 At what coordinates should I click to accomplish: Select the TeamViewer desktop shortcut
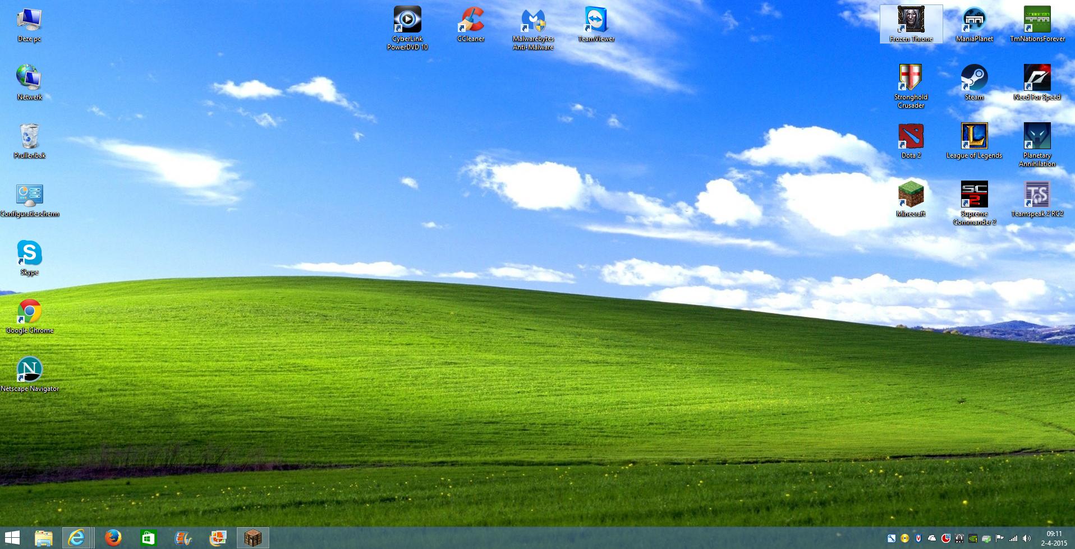click(x=596, y=25)
